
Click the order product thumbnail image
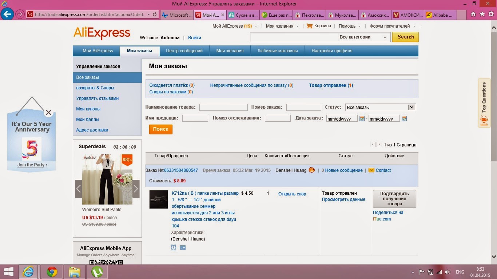pyautogui.click(x=159, y=199)
